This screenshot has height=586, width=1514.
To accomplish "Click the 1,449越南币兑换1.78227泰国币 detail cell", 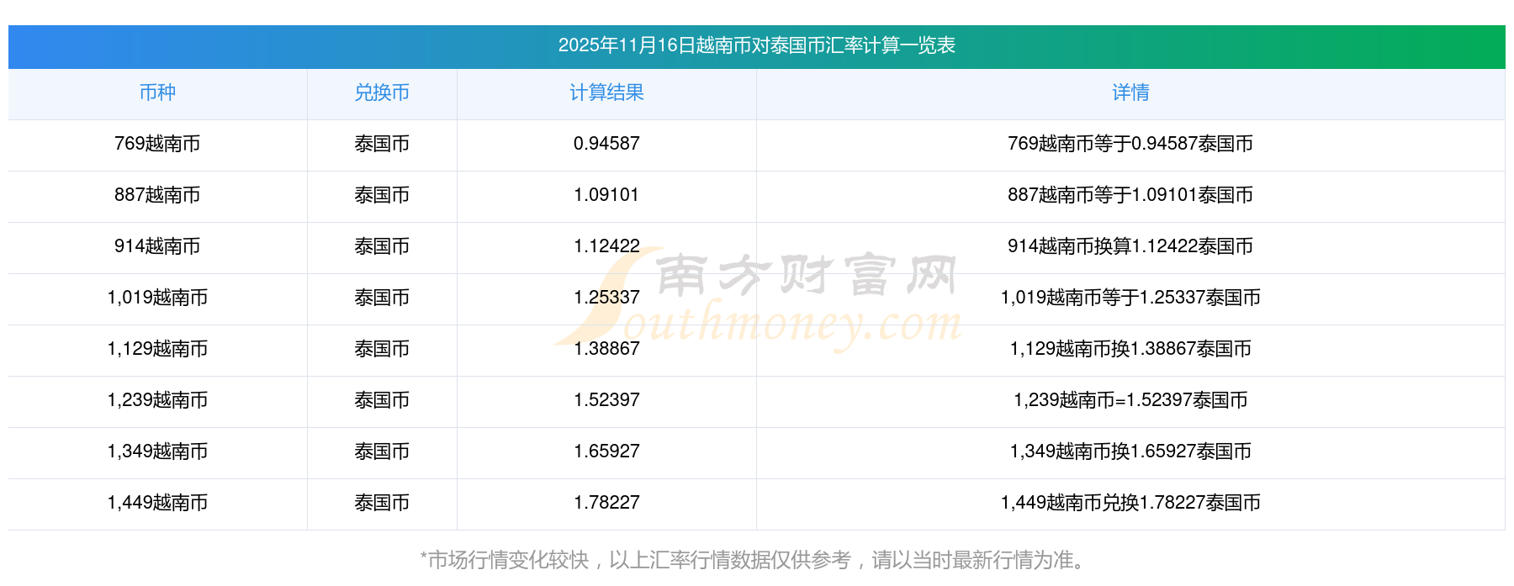I will [1130, 503].
